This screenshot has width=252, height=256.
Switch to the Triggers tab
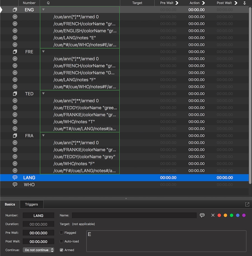pyautogui.click(x=31, y=204)
